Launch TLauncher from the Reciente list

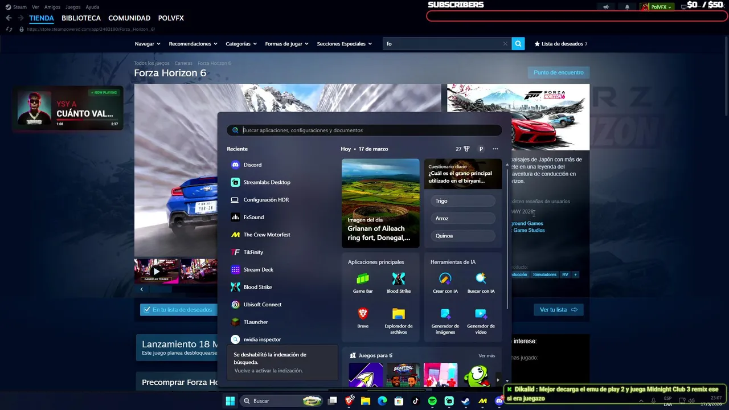click(249, 322)
